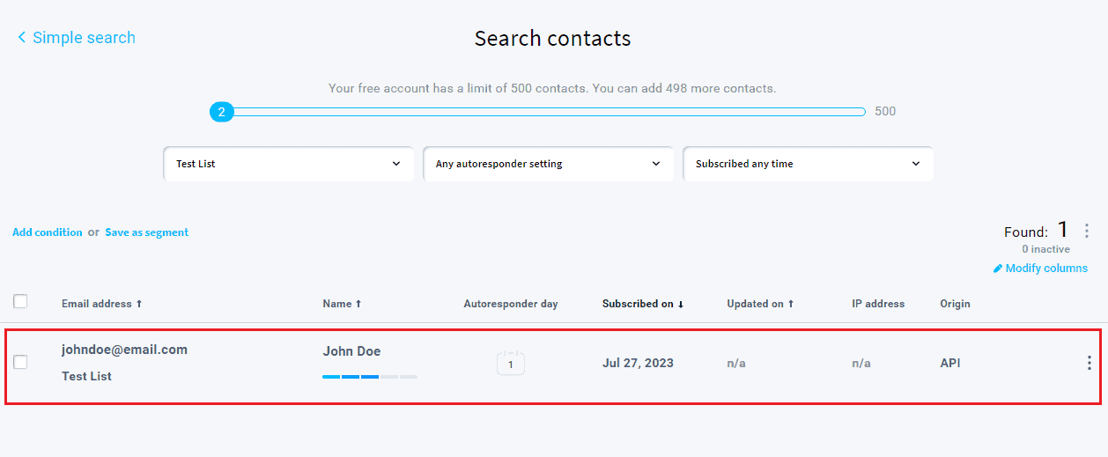Open the three-dot menu next to Found count
This screenshot has height=457, width=1108.
(x=1087, y=231)
